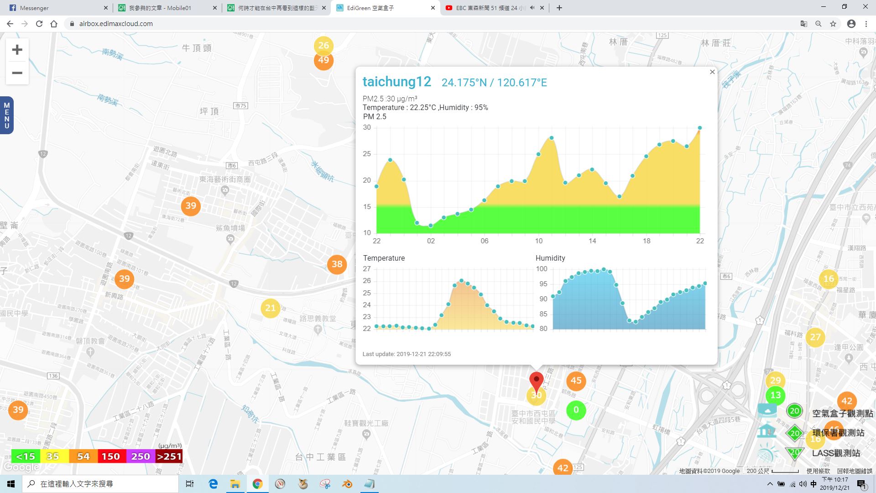
Task: Click the 東海藝術街商圈 place icon
Action: coord(224,189)
